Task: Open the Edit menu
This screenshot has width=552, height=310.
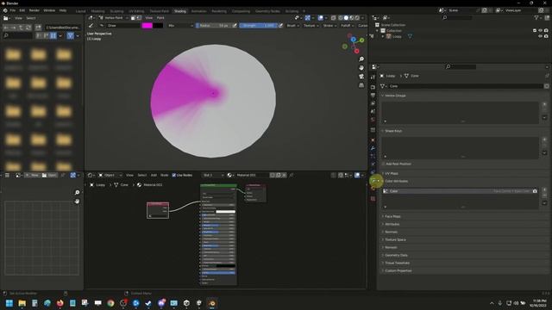Action: [x=22, y=10]
